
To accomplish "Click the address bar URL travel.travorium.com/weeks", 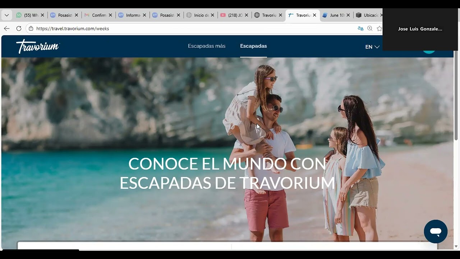I will (73, 28).
